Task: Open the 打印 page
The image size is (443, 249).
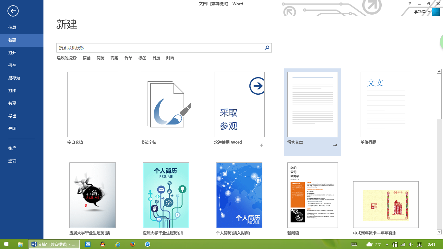Action: click(22, 91)
